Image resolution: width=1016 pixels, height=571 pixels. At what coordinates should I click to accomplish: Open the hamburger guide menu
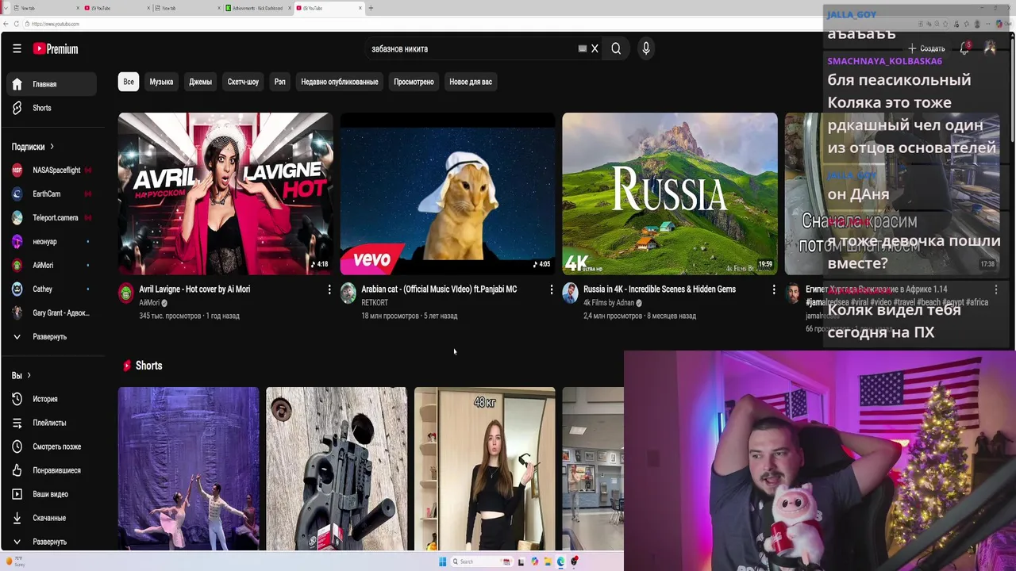[17, 48]
